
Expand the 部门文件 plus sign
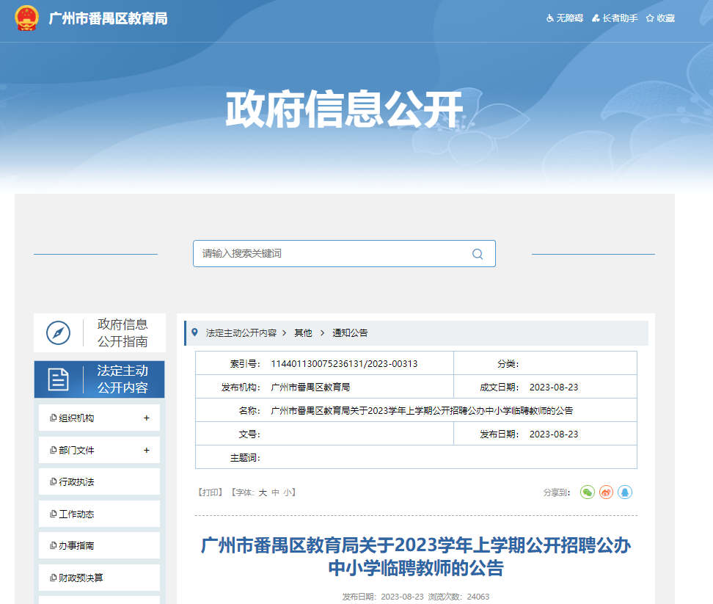(146, 451)
